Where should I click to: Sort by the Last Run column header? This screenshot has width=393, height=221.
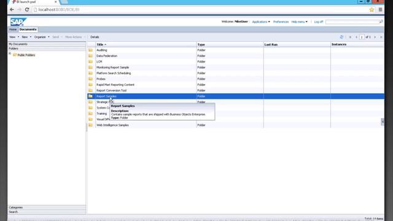pos(297,45)
